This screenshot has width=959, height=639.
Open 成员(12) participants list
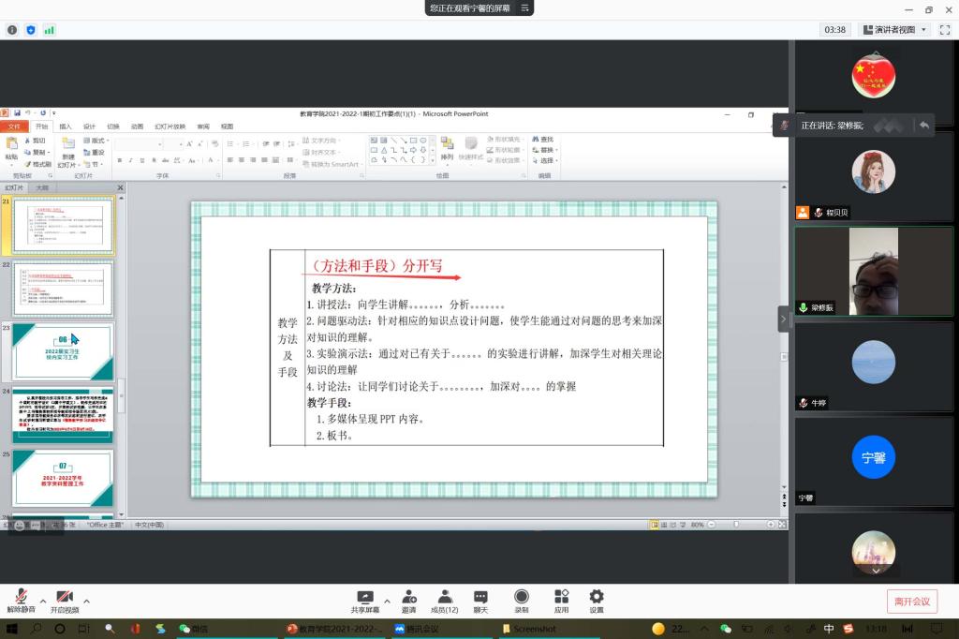[x=445, y=601]
